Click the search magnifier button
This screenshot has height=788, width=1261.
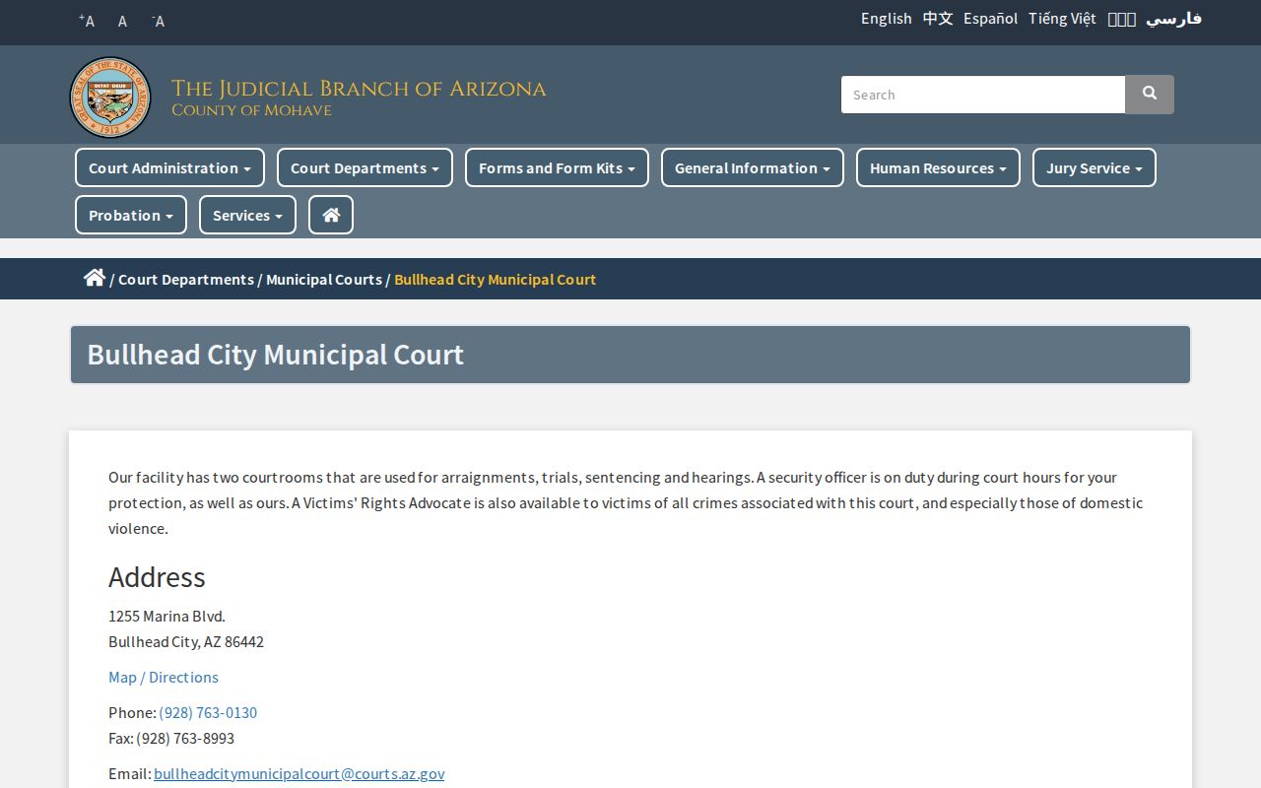1150,95
